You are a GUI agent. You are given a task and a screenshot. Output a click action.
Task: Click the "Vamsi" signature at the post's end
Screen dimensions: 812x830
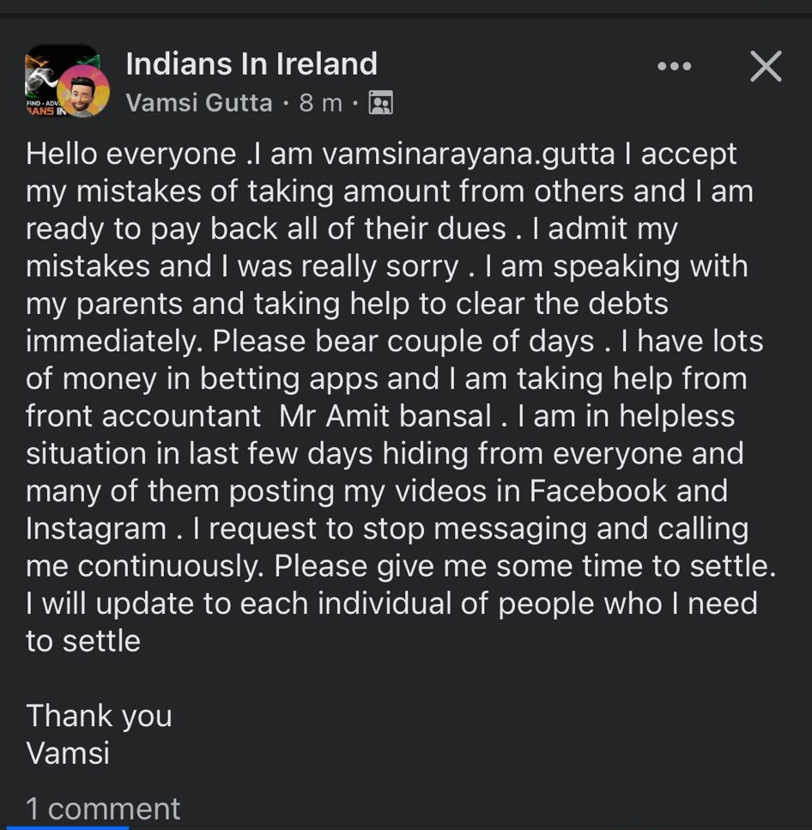pyautogui.click(x=68, y=753)
